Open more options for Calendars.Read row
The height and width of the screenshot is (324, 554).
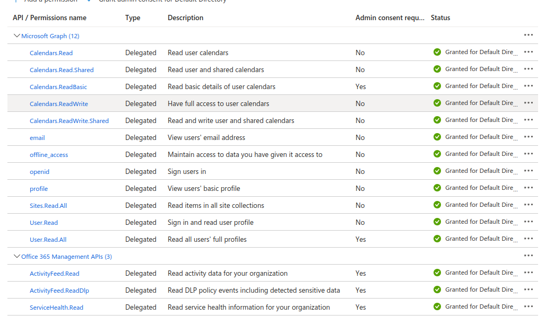[528, 52]
